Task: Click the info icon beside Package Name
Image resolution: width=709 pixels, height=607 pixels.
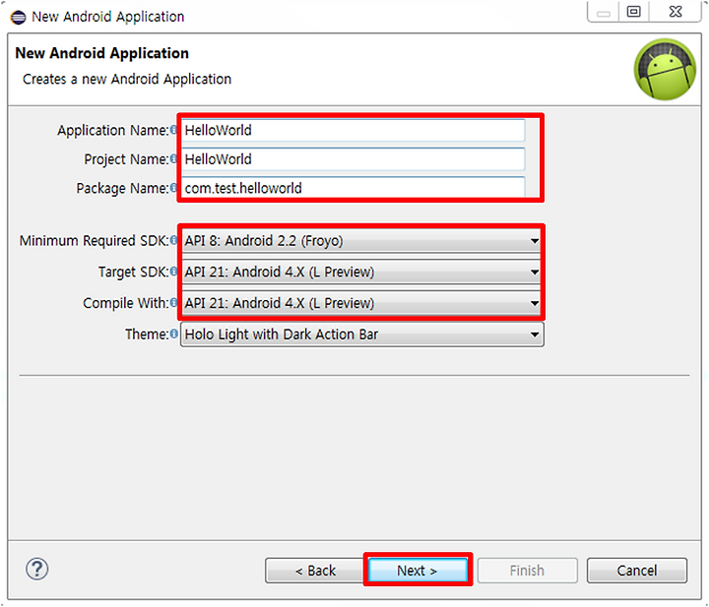Action: tap(173, 188)
